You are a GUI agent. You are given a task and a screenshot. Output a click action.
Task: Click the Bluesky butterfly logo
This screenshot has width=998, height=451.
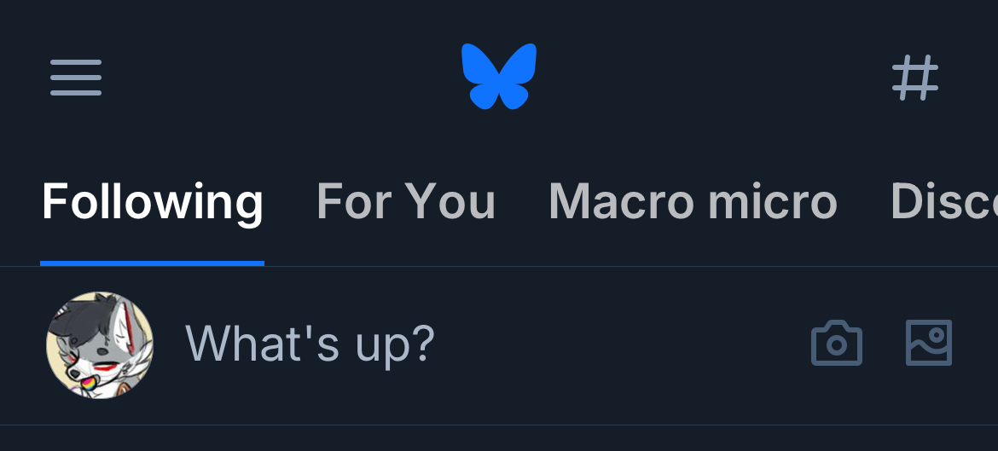tap(499, 76)
